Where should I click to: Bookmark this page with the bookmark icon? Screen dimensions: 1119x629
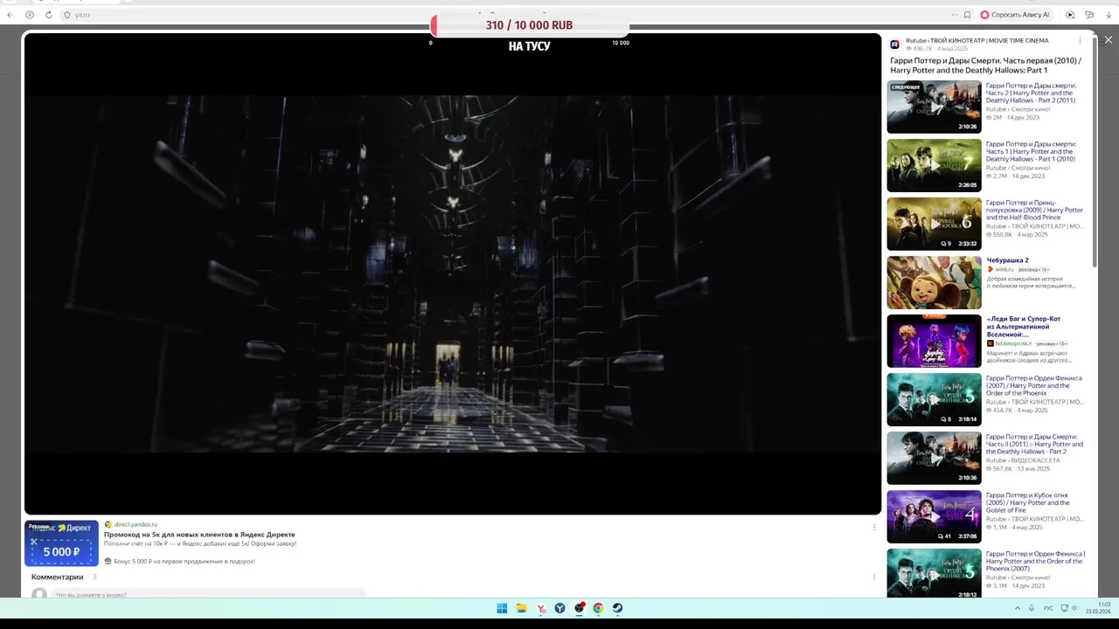(x=967, y=15)
